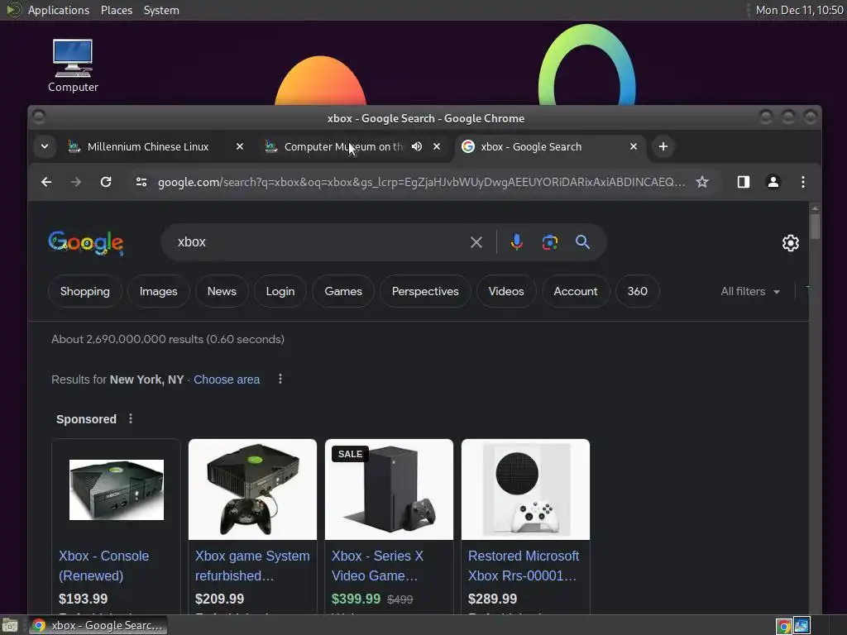Close the Millennium Chinese Linux tab
This screenshot has height=635, width=847.
(240, 146)
